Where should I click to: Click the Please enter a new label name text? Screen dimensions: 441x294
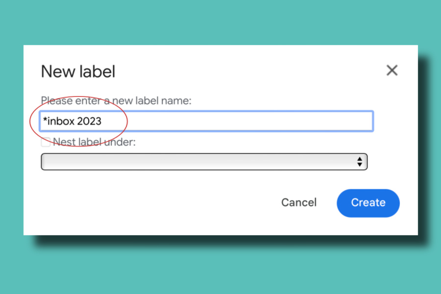116,100
